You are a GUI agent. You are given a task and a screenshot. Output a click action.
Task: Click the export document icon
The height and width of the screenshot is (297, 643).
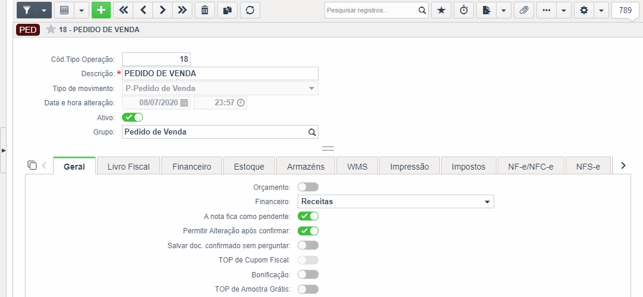(x=486, y=10)
